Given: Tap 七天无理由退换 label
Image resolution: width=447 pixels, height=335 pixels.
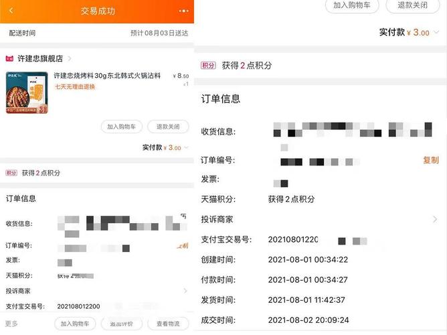Looking at the screenshot, I should click(x=75, y=86).
